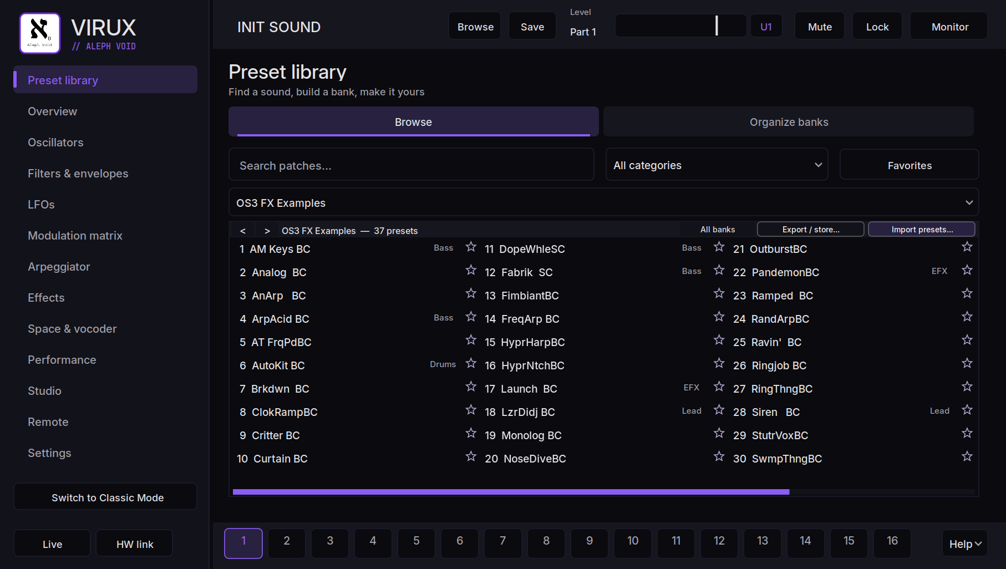Click the Import presets... button

922,230
